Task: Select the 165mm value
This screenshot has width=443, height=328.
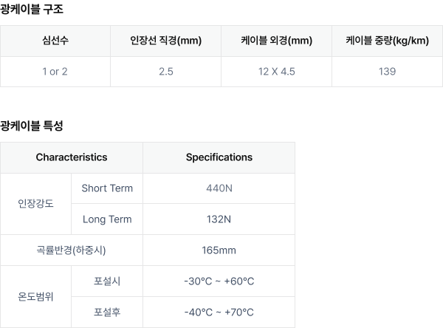Action: (x=219, y=250)
